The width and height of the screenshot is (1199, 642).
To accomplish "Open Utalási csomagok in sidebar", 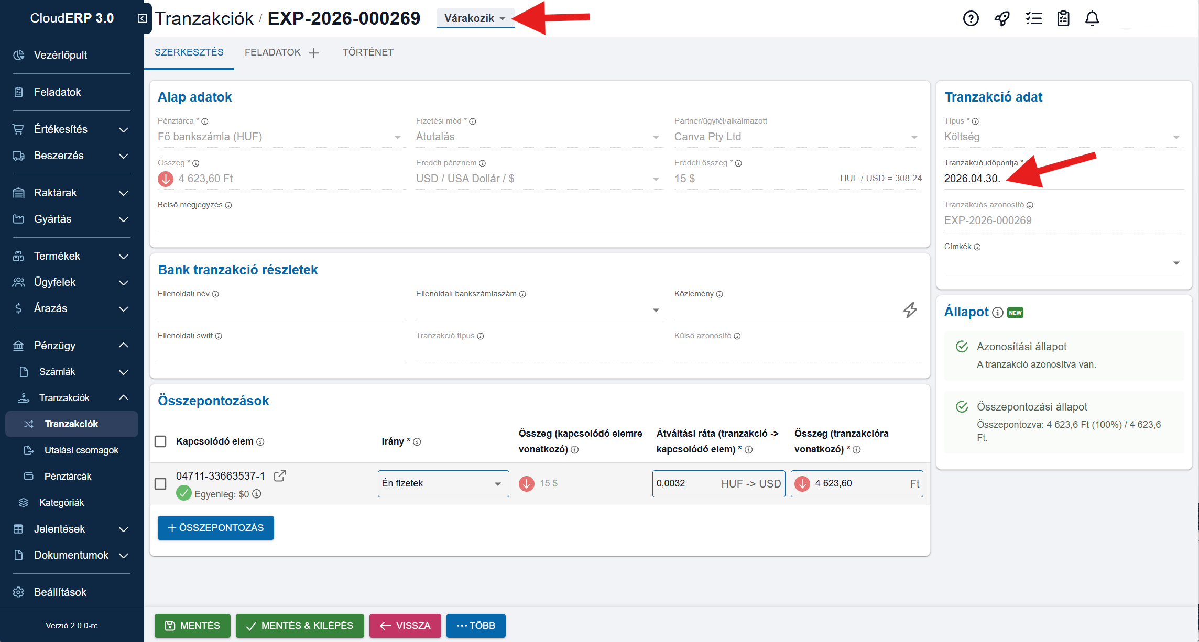I will point(81,450).
